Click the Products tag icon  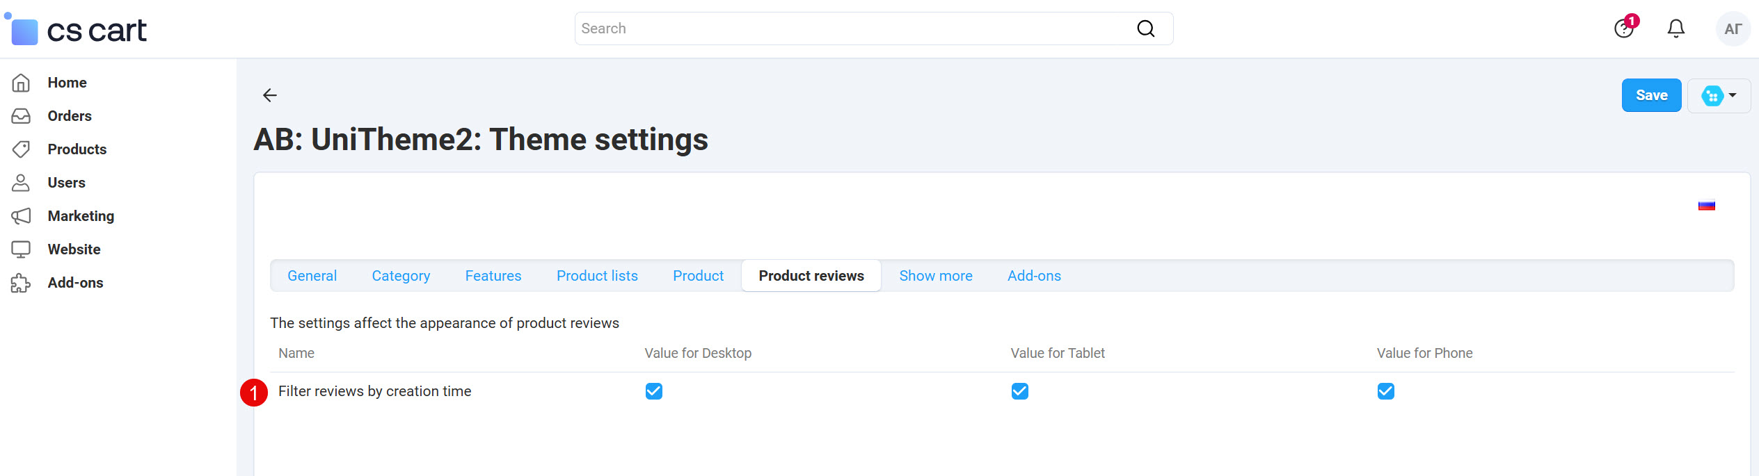[21, 149]
